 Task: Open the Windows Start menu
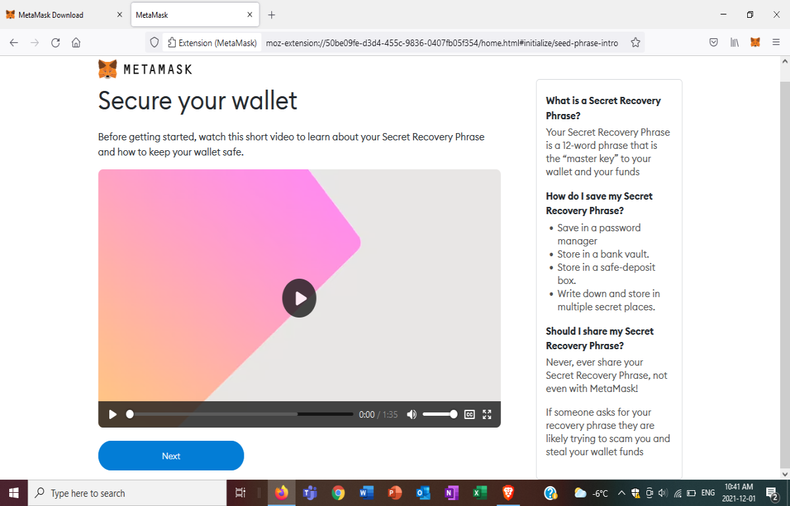pos(13,493)
